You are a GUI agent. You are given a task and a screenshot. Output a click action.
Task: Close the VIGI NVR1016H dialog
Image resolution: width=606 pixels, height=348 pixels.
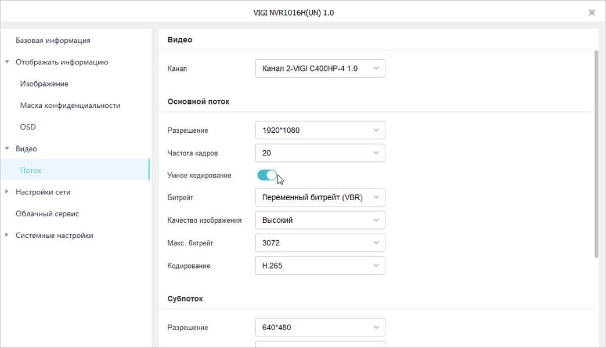(x=591, y=12)
